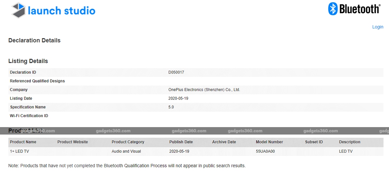Click the Audio and Visual category cell
This screenshot has height=174, width=389.
point(126,151)
